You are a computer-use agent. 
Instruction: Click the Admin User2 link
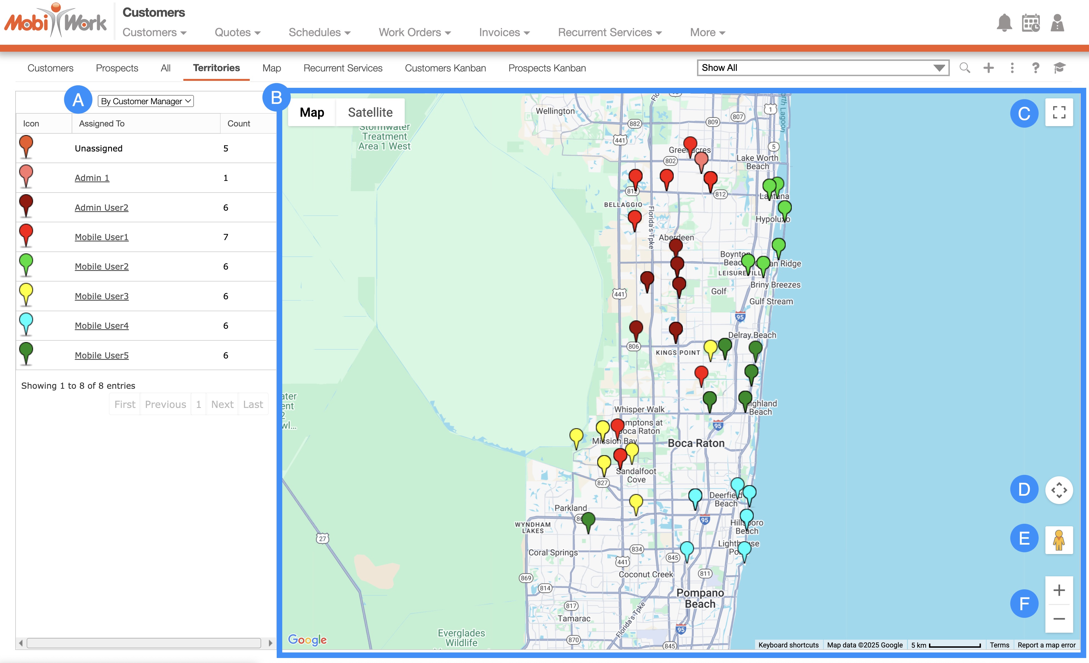tap(101, 207)
